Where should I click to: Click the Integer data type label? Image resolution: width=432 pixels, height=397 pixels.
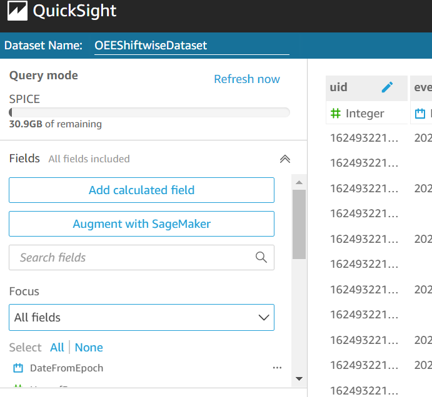364,114
